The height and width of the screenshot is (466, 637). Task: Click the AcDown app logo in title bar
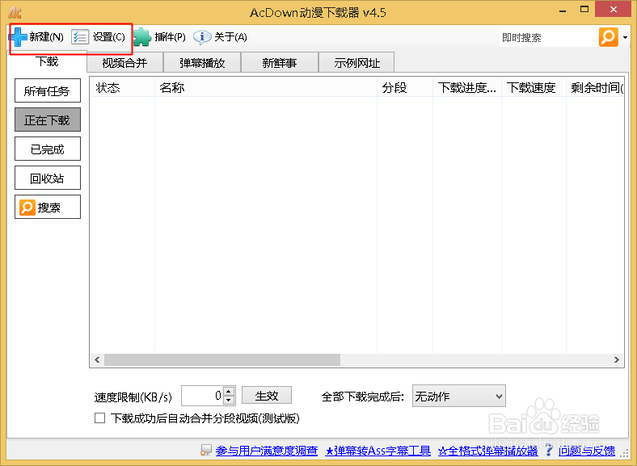point(15,13)
